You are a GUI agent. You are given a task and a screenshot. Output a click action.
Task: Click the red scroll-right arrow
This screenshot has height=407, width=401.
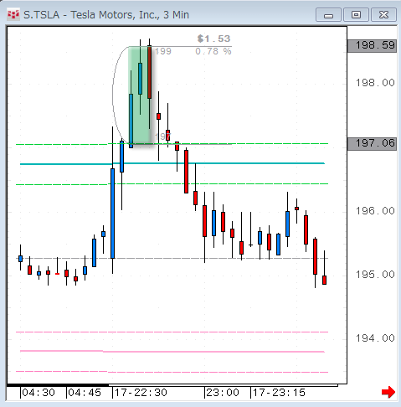pos(388,392)
